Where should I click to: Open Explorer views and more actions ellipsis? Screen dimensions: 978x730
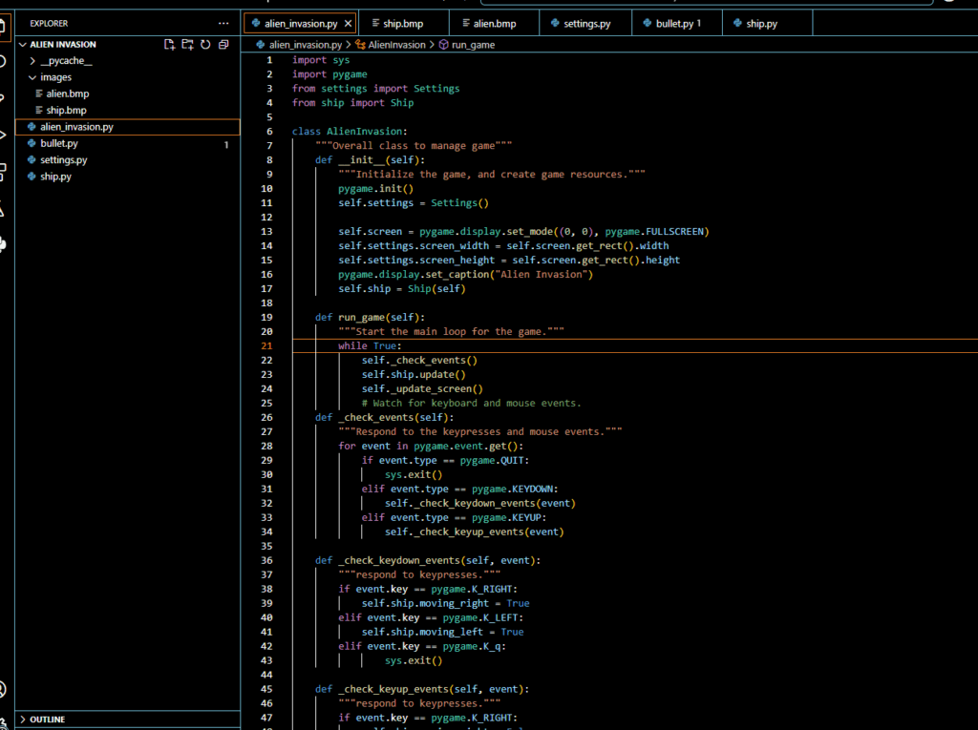tap(223, 23)
